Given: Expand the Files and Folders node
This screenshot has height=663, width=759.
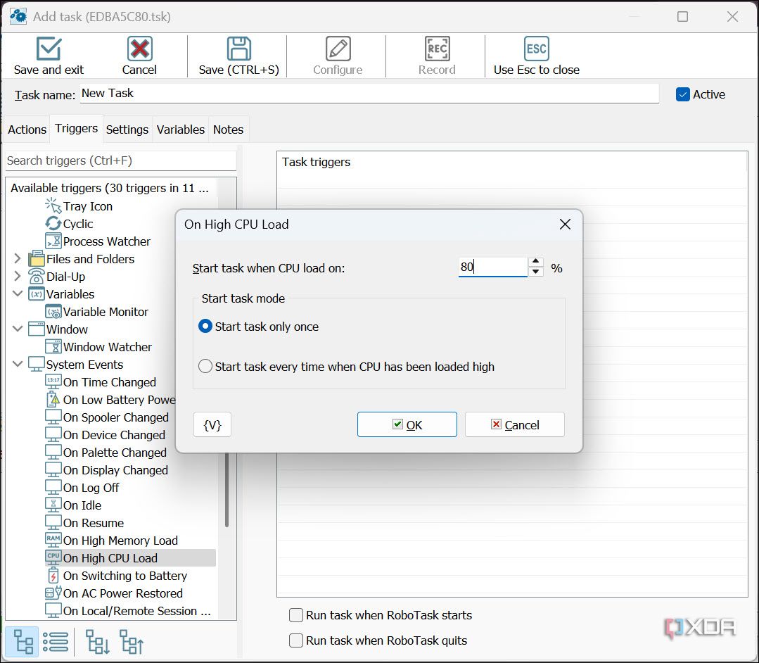Looking at the screenshot, I should [x=18, y=258].
